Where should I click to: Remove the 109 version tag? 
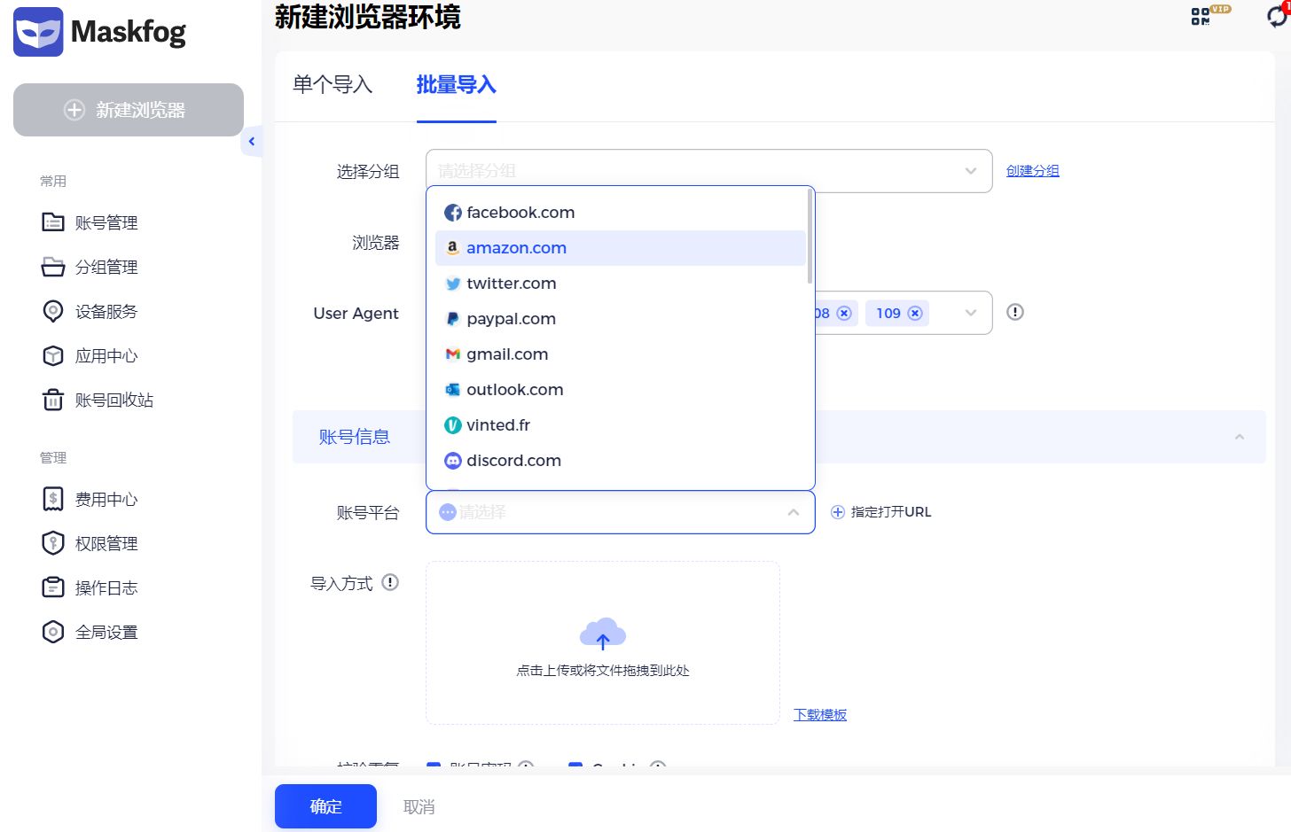[915, 313]
